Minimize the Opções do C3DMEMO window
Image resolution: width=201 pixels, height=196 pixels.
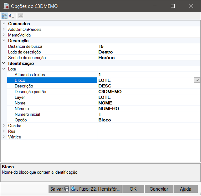pos(155,6)
